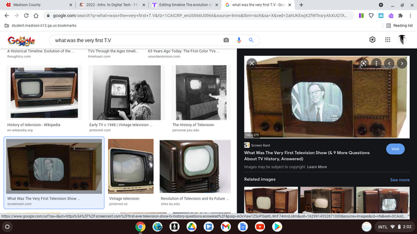The image size is (417, 234).
Task: Click the blue search magnifier icon
Action: pos(251,40)
